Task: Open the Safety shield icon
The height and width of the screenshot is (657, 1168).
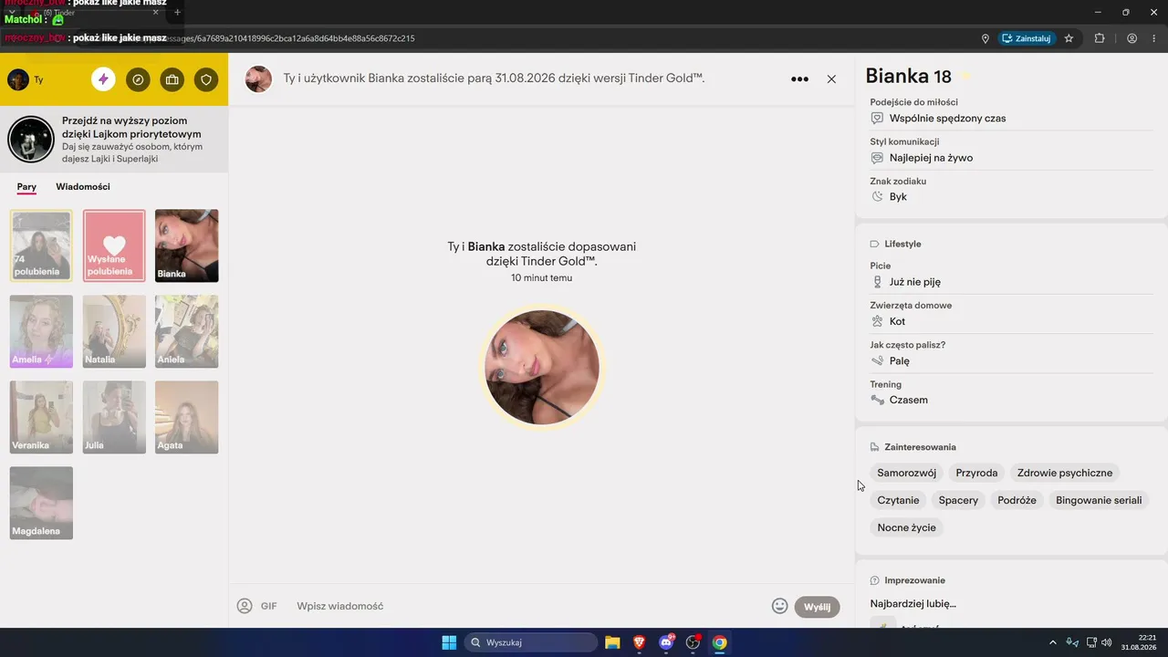Action: pyautogui.click(x=206, y=79)
